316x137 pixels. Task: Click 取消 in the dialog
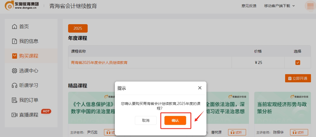[146, 120]
